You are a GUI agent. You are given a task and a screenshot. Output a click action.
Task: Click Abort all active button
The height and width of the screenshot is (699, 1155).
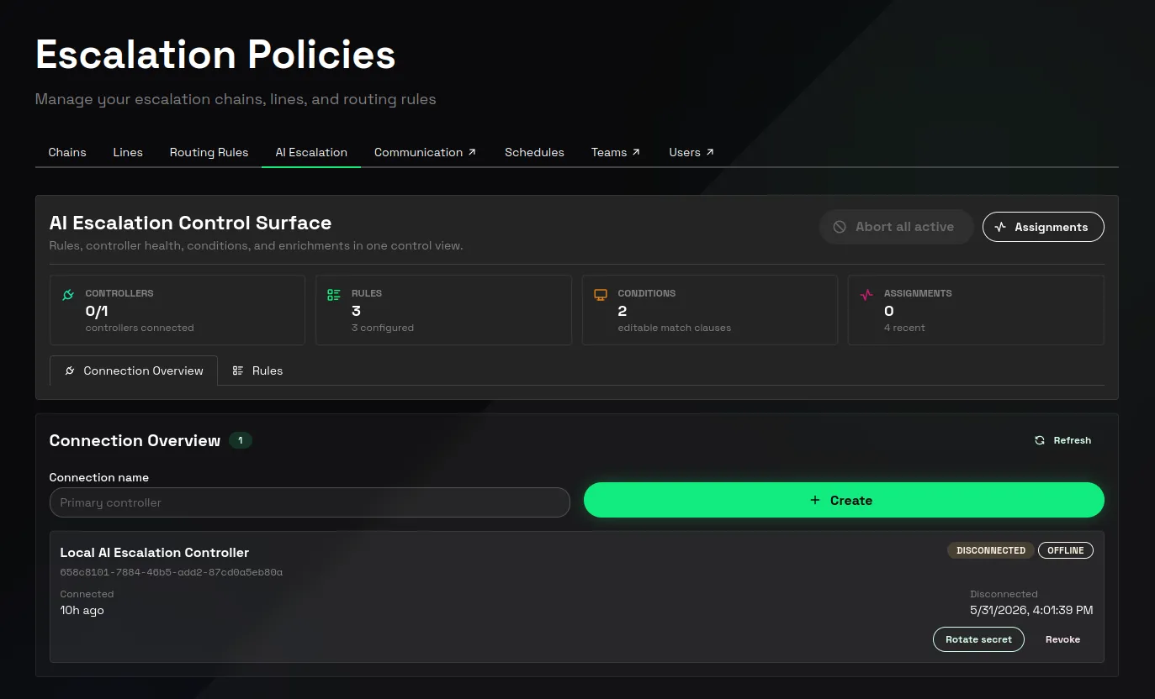(896, 227)
